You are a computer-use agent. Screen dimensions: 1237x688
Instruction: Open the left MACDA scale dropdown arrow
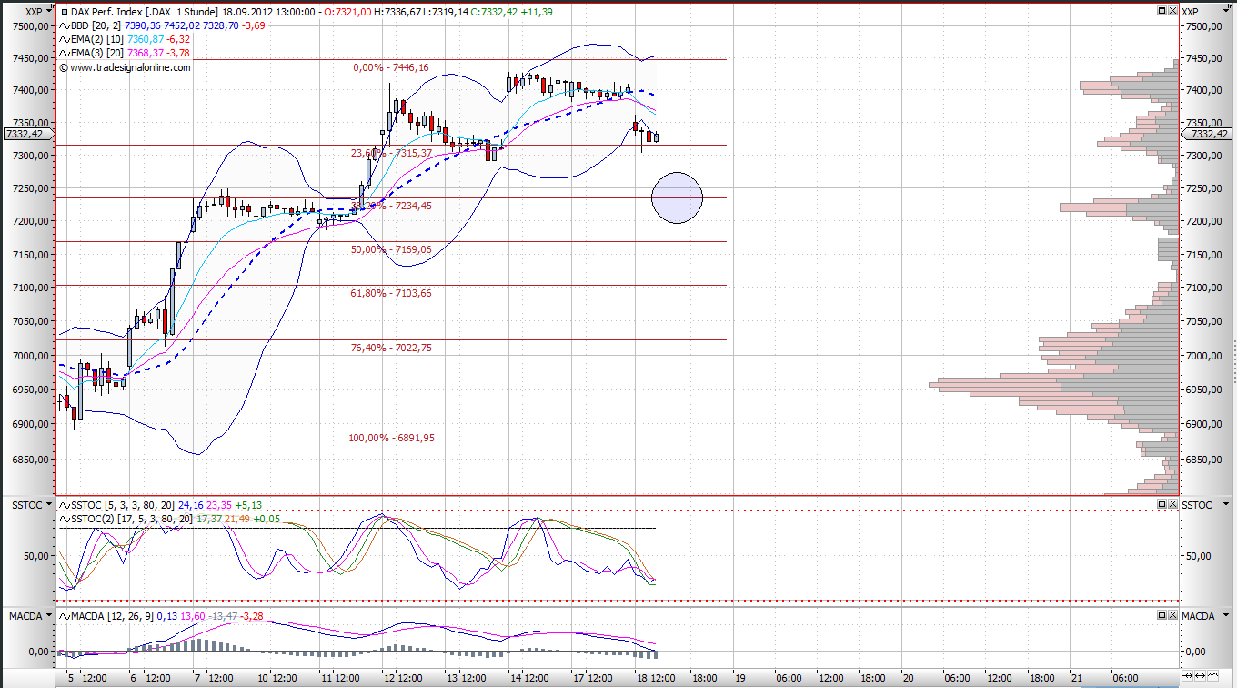[x=48, y=617]
